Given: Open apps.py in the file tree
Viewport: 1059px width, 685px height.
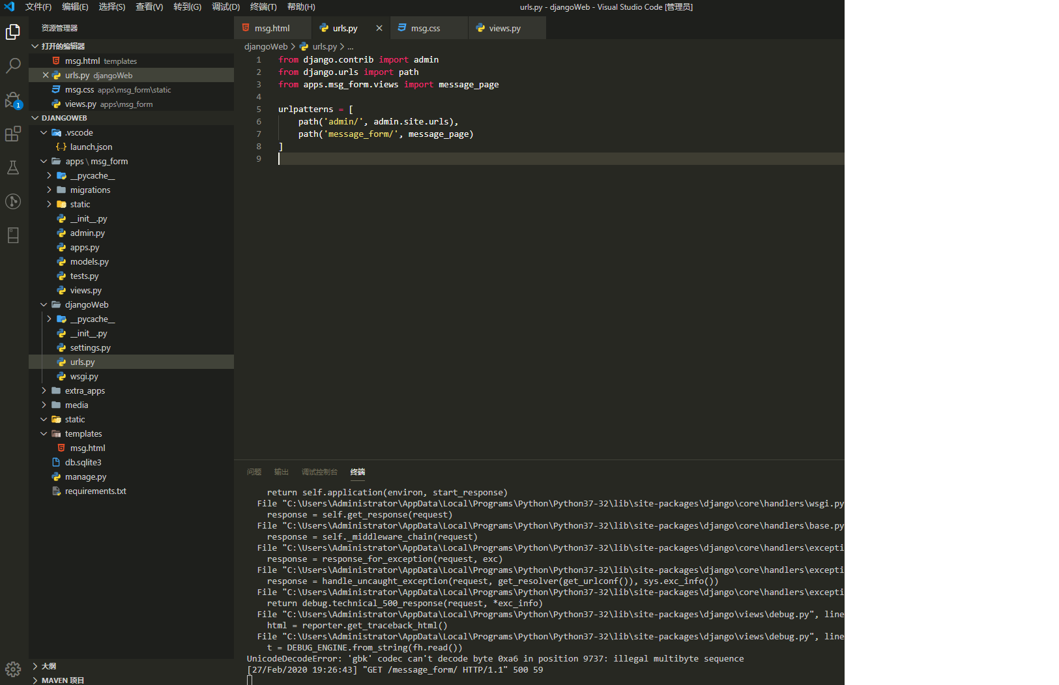Looking at the screenshot, I should point(131,247).
